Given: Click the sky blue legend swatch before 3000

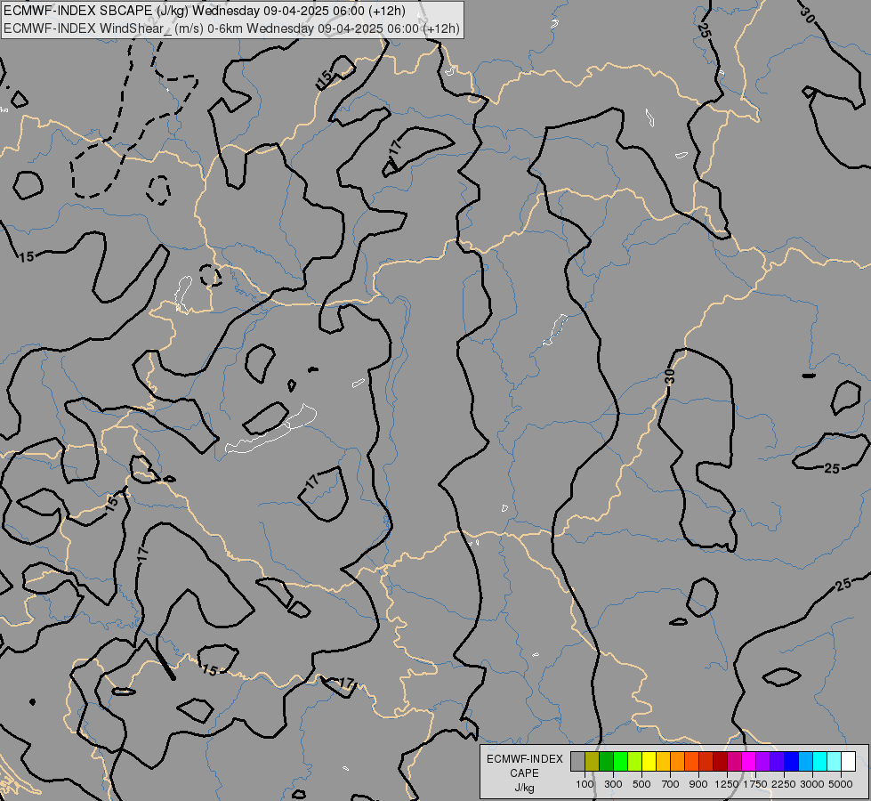Looking at the screenshot, I should [805, 761].
